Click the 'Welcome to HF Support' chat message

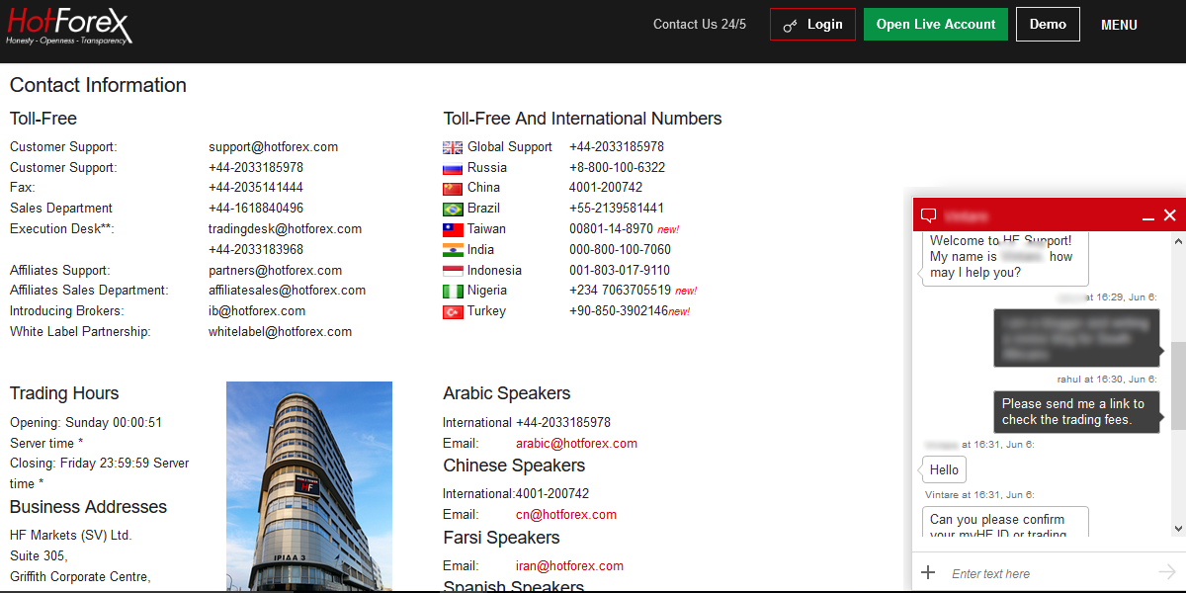(x=1005, y=257)
